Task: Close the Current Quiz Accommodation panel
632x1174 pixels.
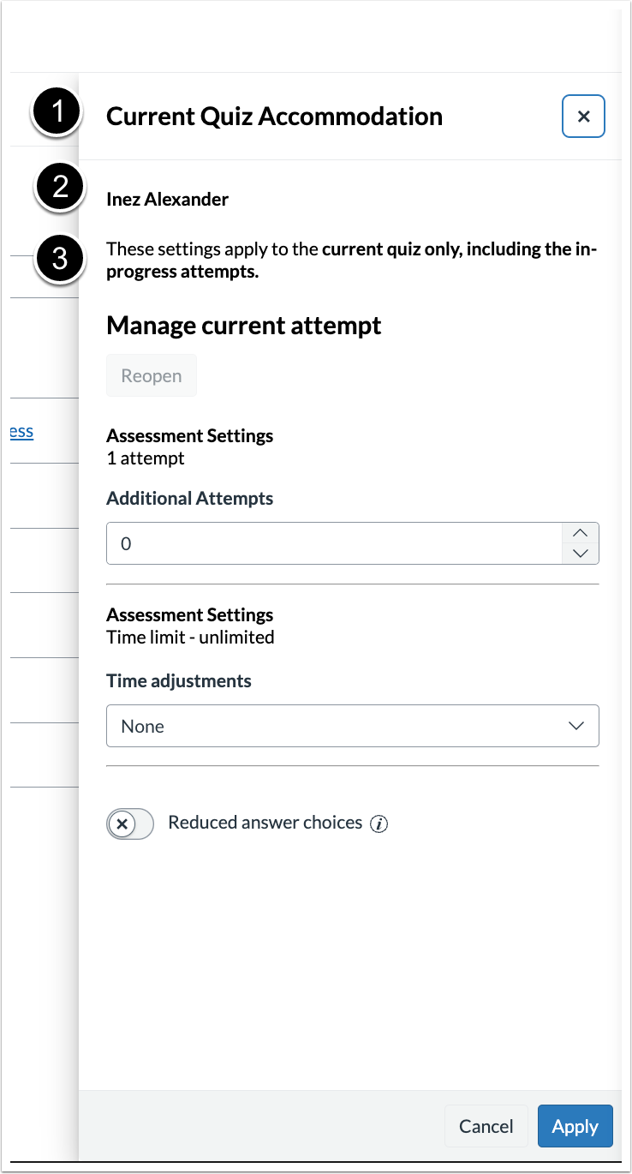Action: click(x=583, y=117)
